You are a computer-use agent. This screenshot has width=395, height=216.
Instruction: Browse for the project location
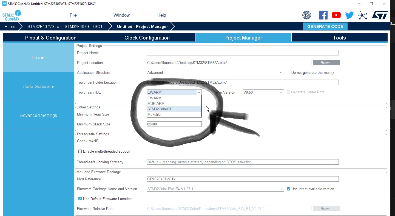click(326, 63)
